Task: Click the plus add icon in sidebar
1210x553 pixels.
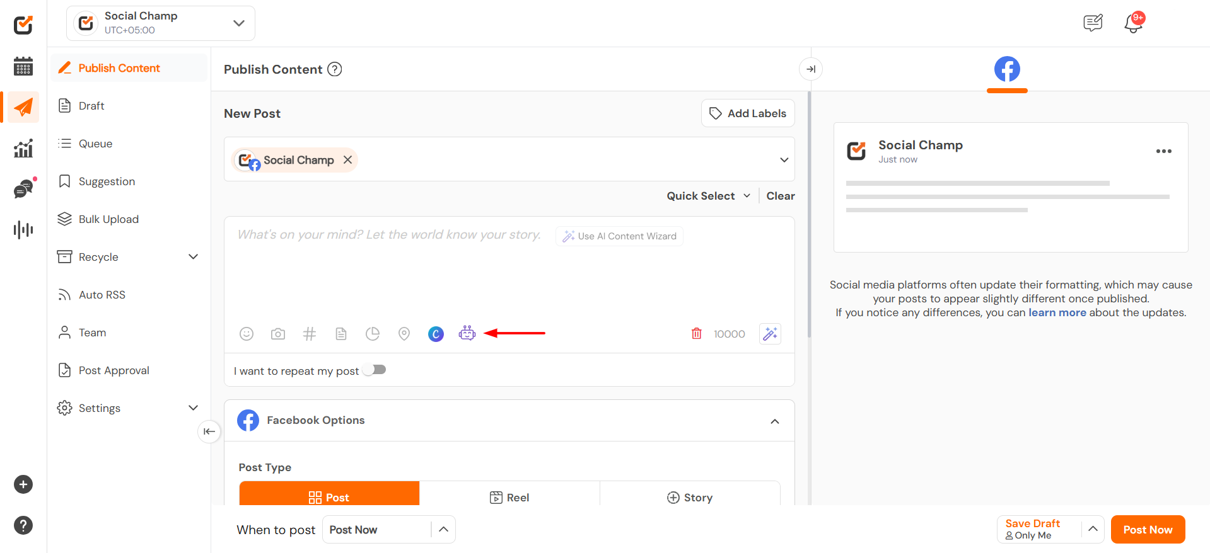Action: click(23, 484)
